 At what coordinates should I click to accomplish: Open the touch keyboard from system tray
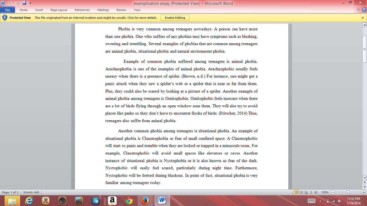pos(311,201)
